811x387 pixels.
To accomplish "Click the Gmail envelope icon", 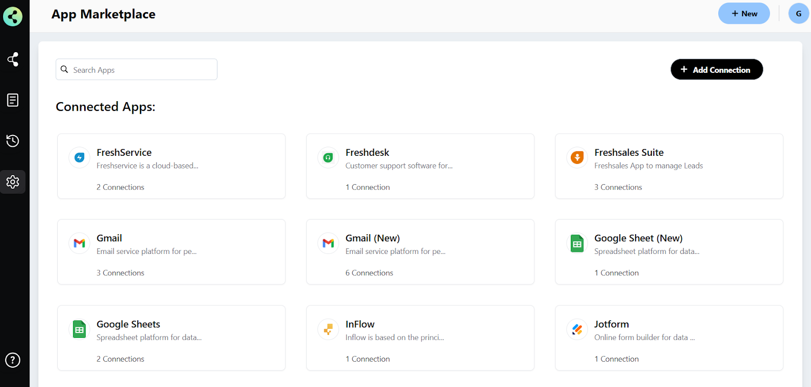I will coord(80,243).
